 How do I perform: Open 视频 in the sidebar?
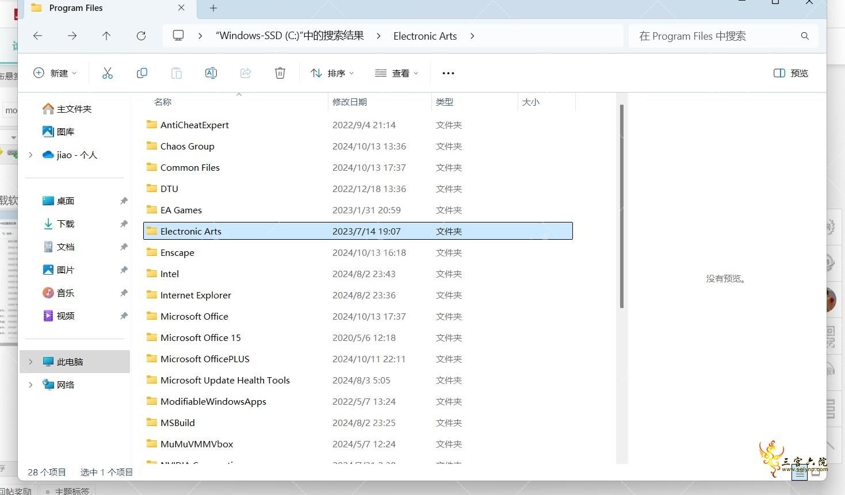tap(59, 316)
